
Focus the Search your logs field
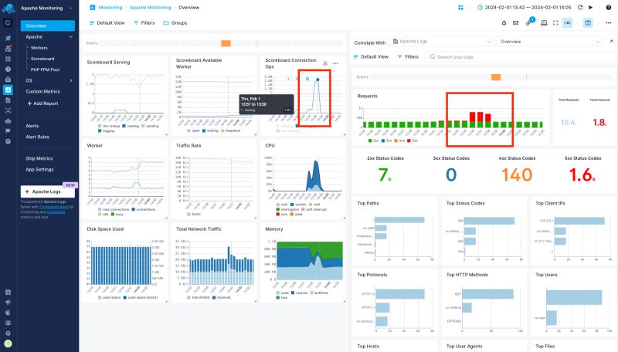pyautogui.click(x=521, y=56)
